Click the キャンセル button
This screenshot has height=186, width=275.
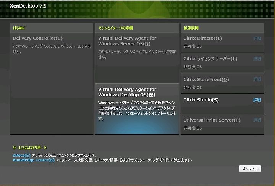[250, 169]
